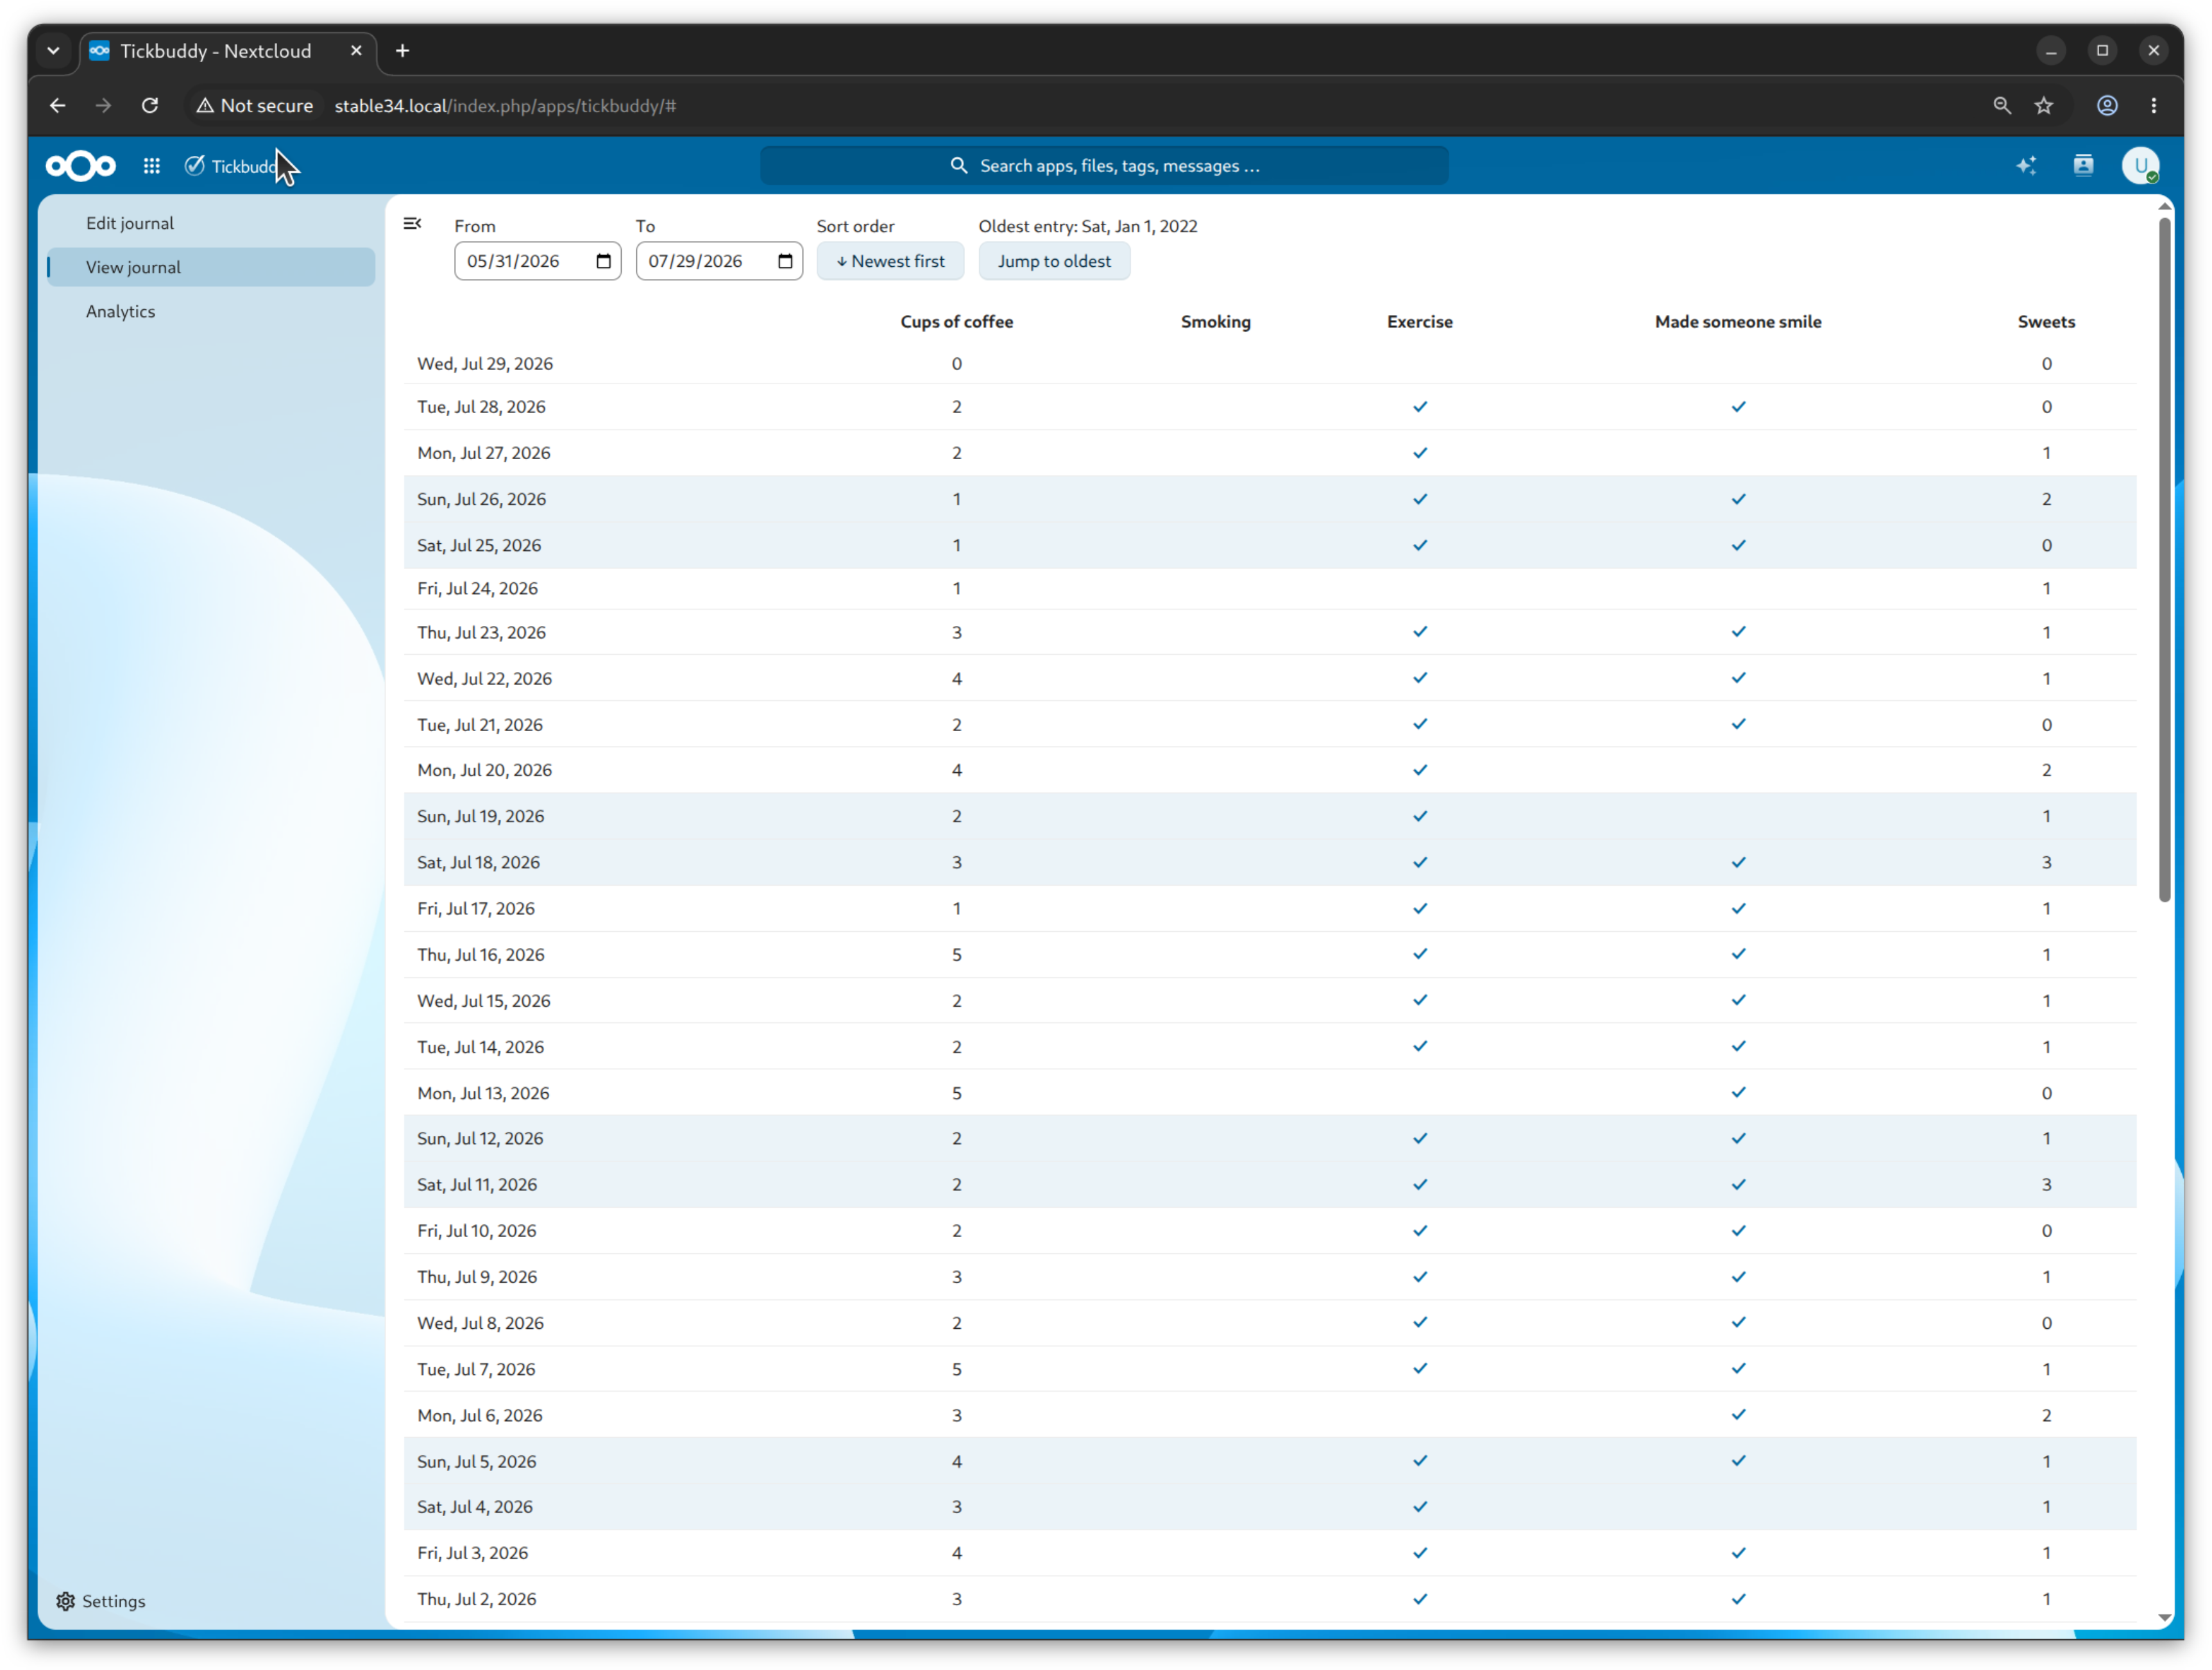
Task: Click Jump to oldest button
Action: pos(1054,262)
